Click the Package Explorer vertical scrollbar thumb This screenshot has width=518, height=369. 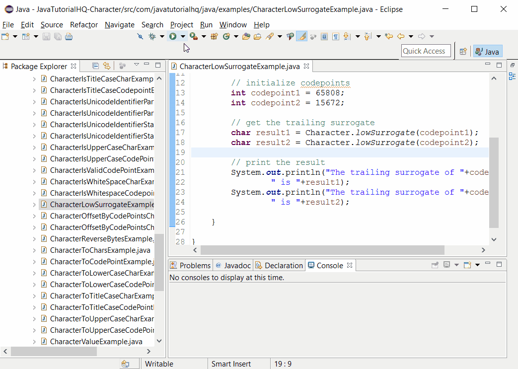159,262
